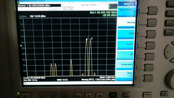Click the Help button
This screenshot has width=174, height=98.
tap(113, 95)
